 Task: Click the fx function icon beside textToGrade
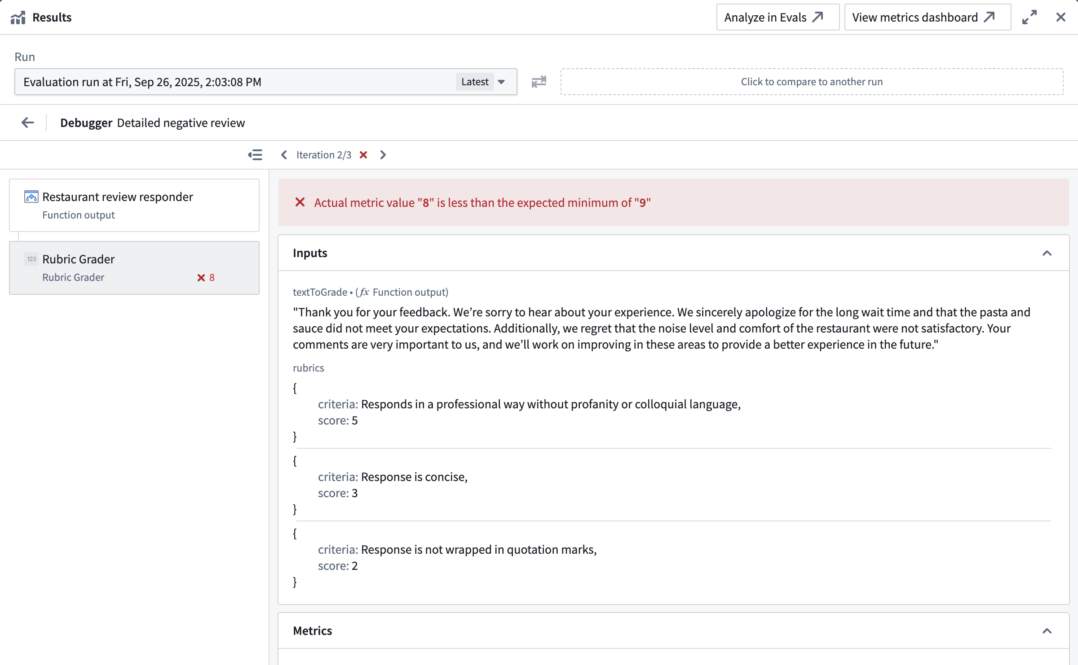pos(363,292)
